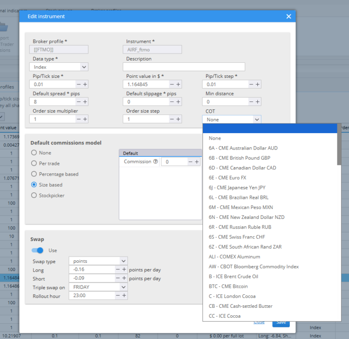Click the Close link in dialog footer
Viewport: 349px width, 339px height.
[x=259, y=322]
